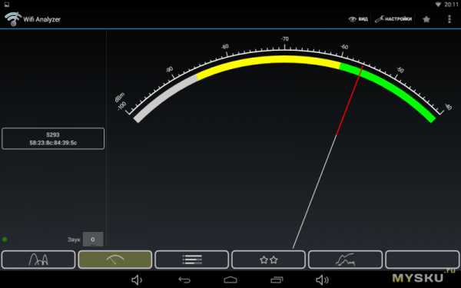Image resolution: width=461 pixels, height=288 pixels.
Task: Show the time graph view
Action: (x=346, y=260)
